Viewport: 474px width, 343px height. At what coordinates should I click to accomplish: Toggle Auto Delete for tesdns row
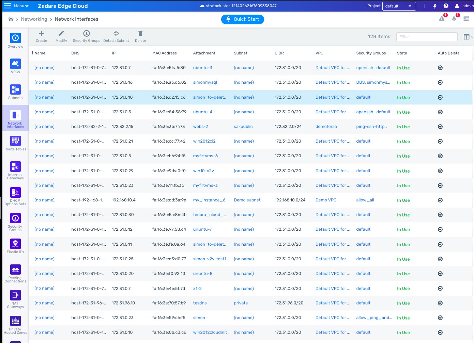pyautogui.click(x=440, y=303)
